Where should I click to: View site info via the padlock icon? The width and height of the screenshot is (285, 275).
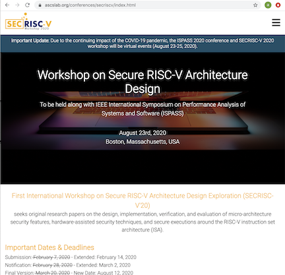(40, 5)
